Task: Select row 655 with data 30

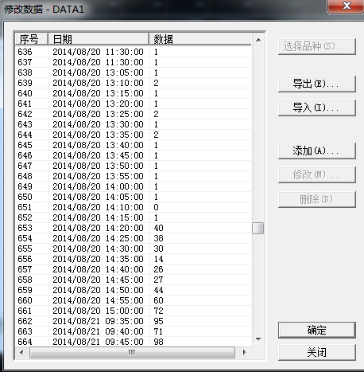Action: point(134,249)
